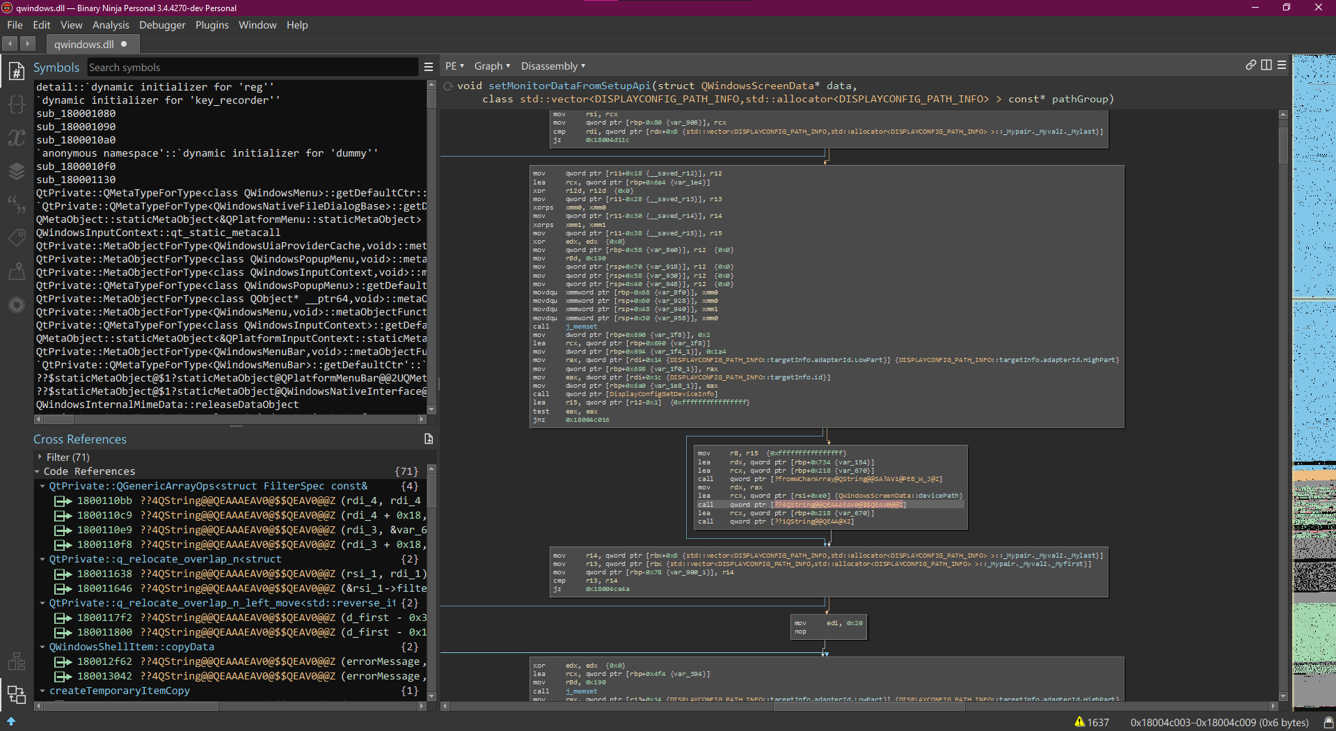Open the Disassembly level dropdown
The image size is (1336, 731).
click(x=552, y=66)
